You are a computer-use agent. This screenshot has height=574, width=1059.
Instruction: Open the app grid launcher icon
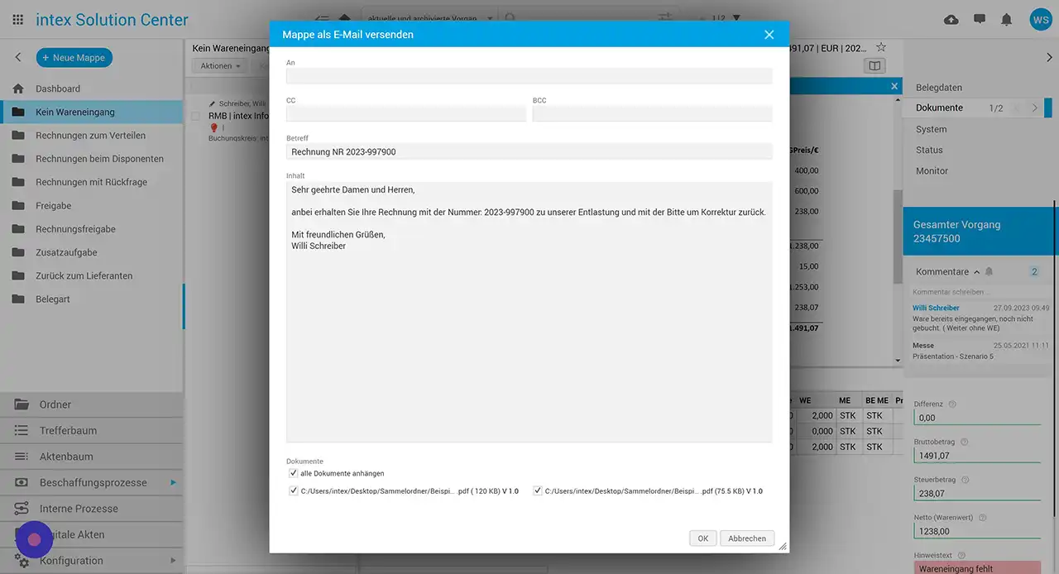click(x=18, y=20)
